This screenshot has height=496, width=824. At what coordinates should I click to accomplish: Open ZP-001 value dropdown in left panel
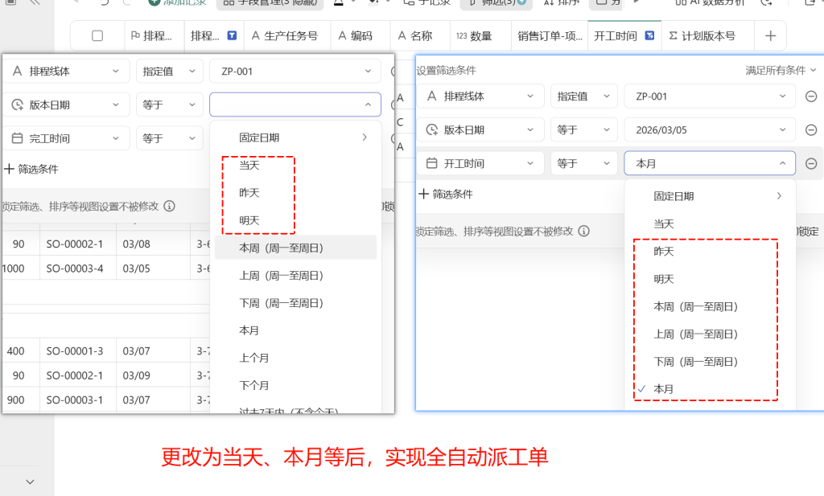[295, 72]
